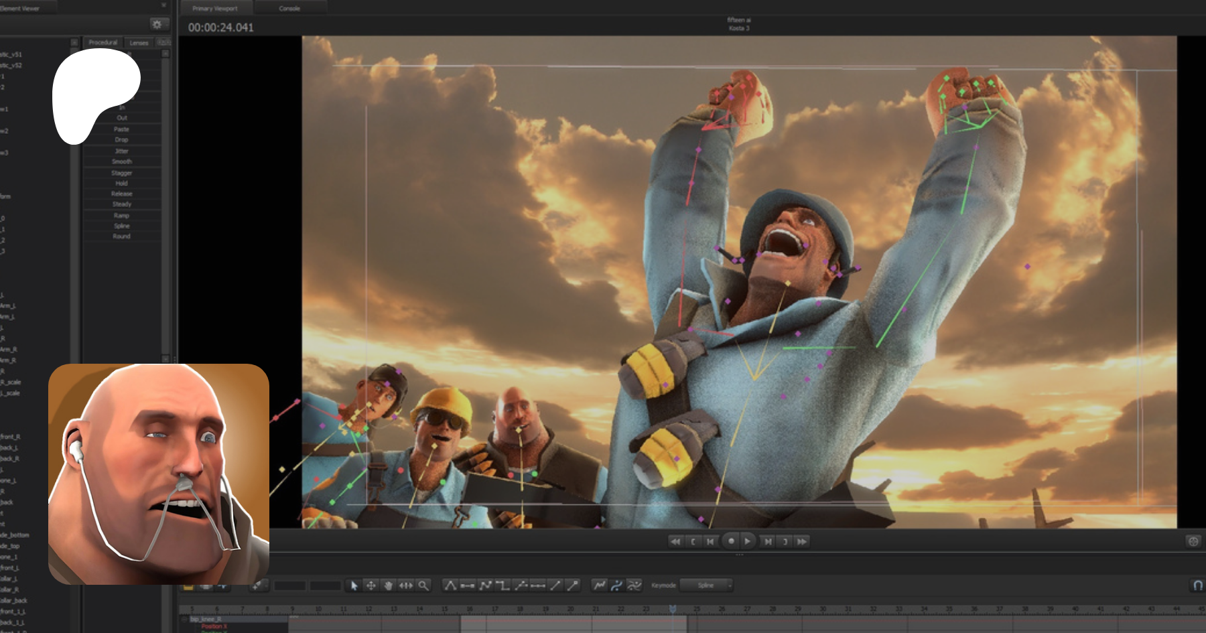Screen dimensions: 1206x633
Task: Click the Smooth procedural preset
Action: (x=121, y=161)
